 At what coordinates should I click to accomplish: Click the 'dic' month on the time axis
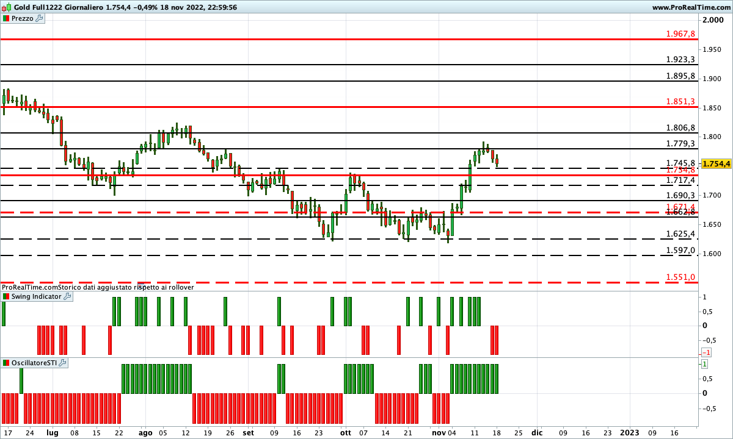pos(536,432)
